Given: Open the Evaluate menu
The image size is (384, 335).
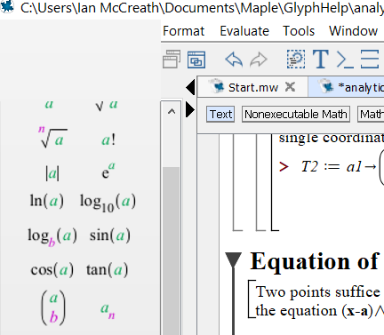Looking at the screenshot, I should tap(244, 31).
